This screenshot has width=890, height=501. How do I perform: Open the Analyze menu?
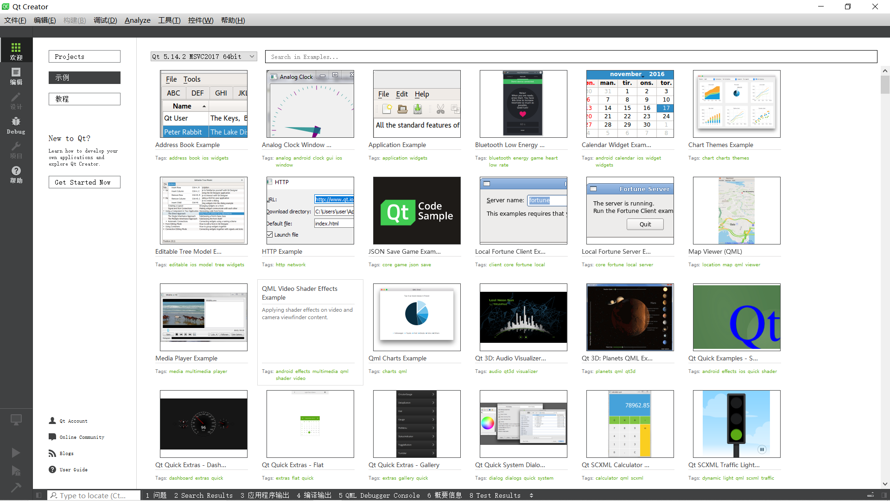pyautogui.click(x=137, y=20)
